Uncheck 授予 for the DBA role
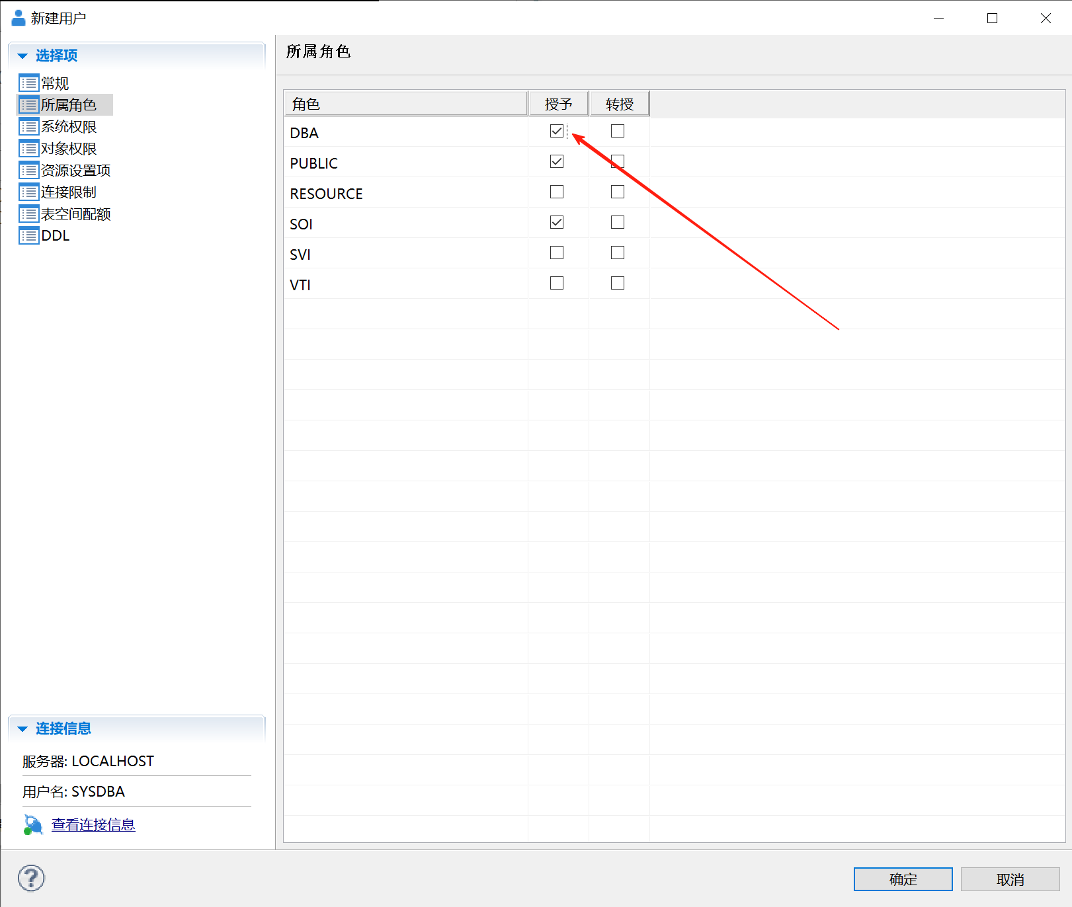This screenshot has height=907, width=1072. [557, 131]
